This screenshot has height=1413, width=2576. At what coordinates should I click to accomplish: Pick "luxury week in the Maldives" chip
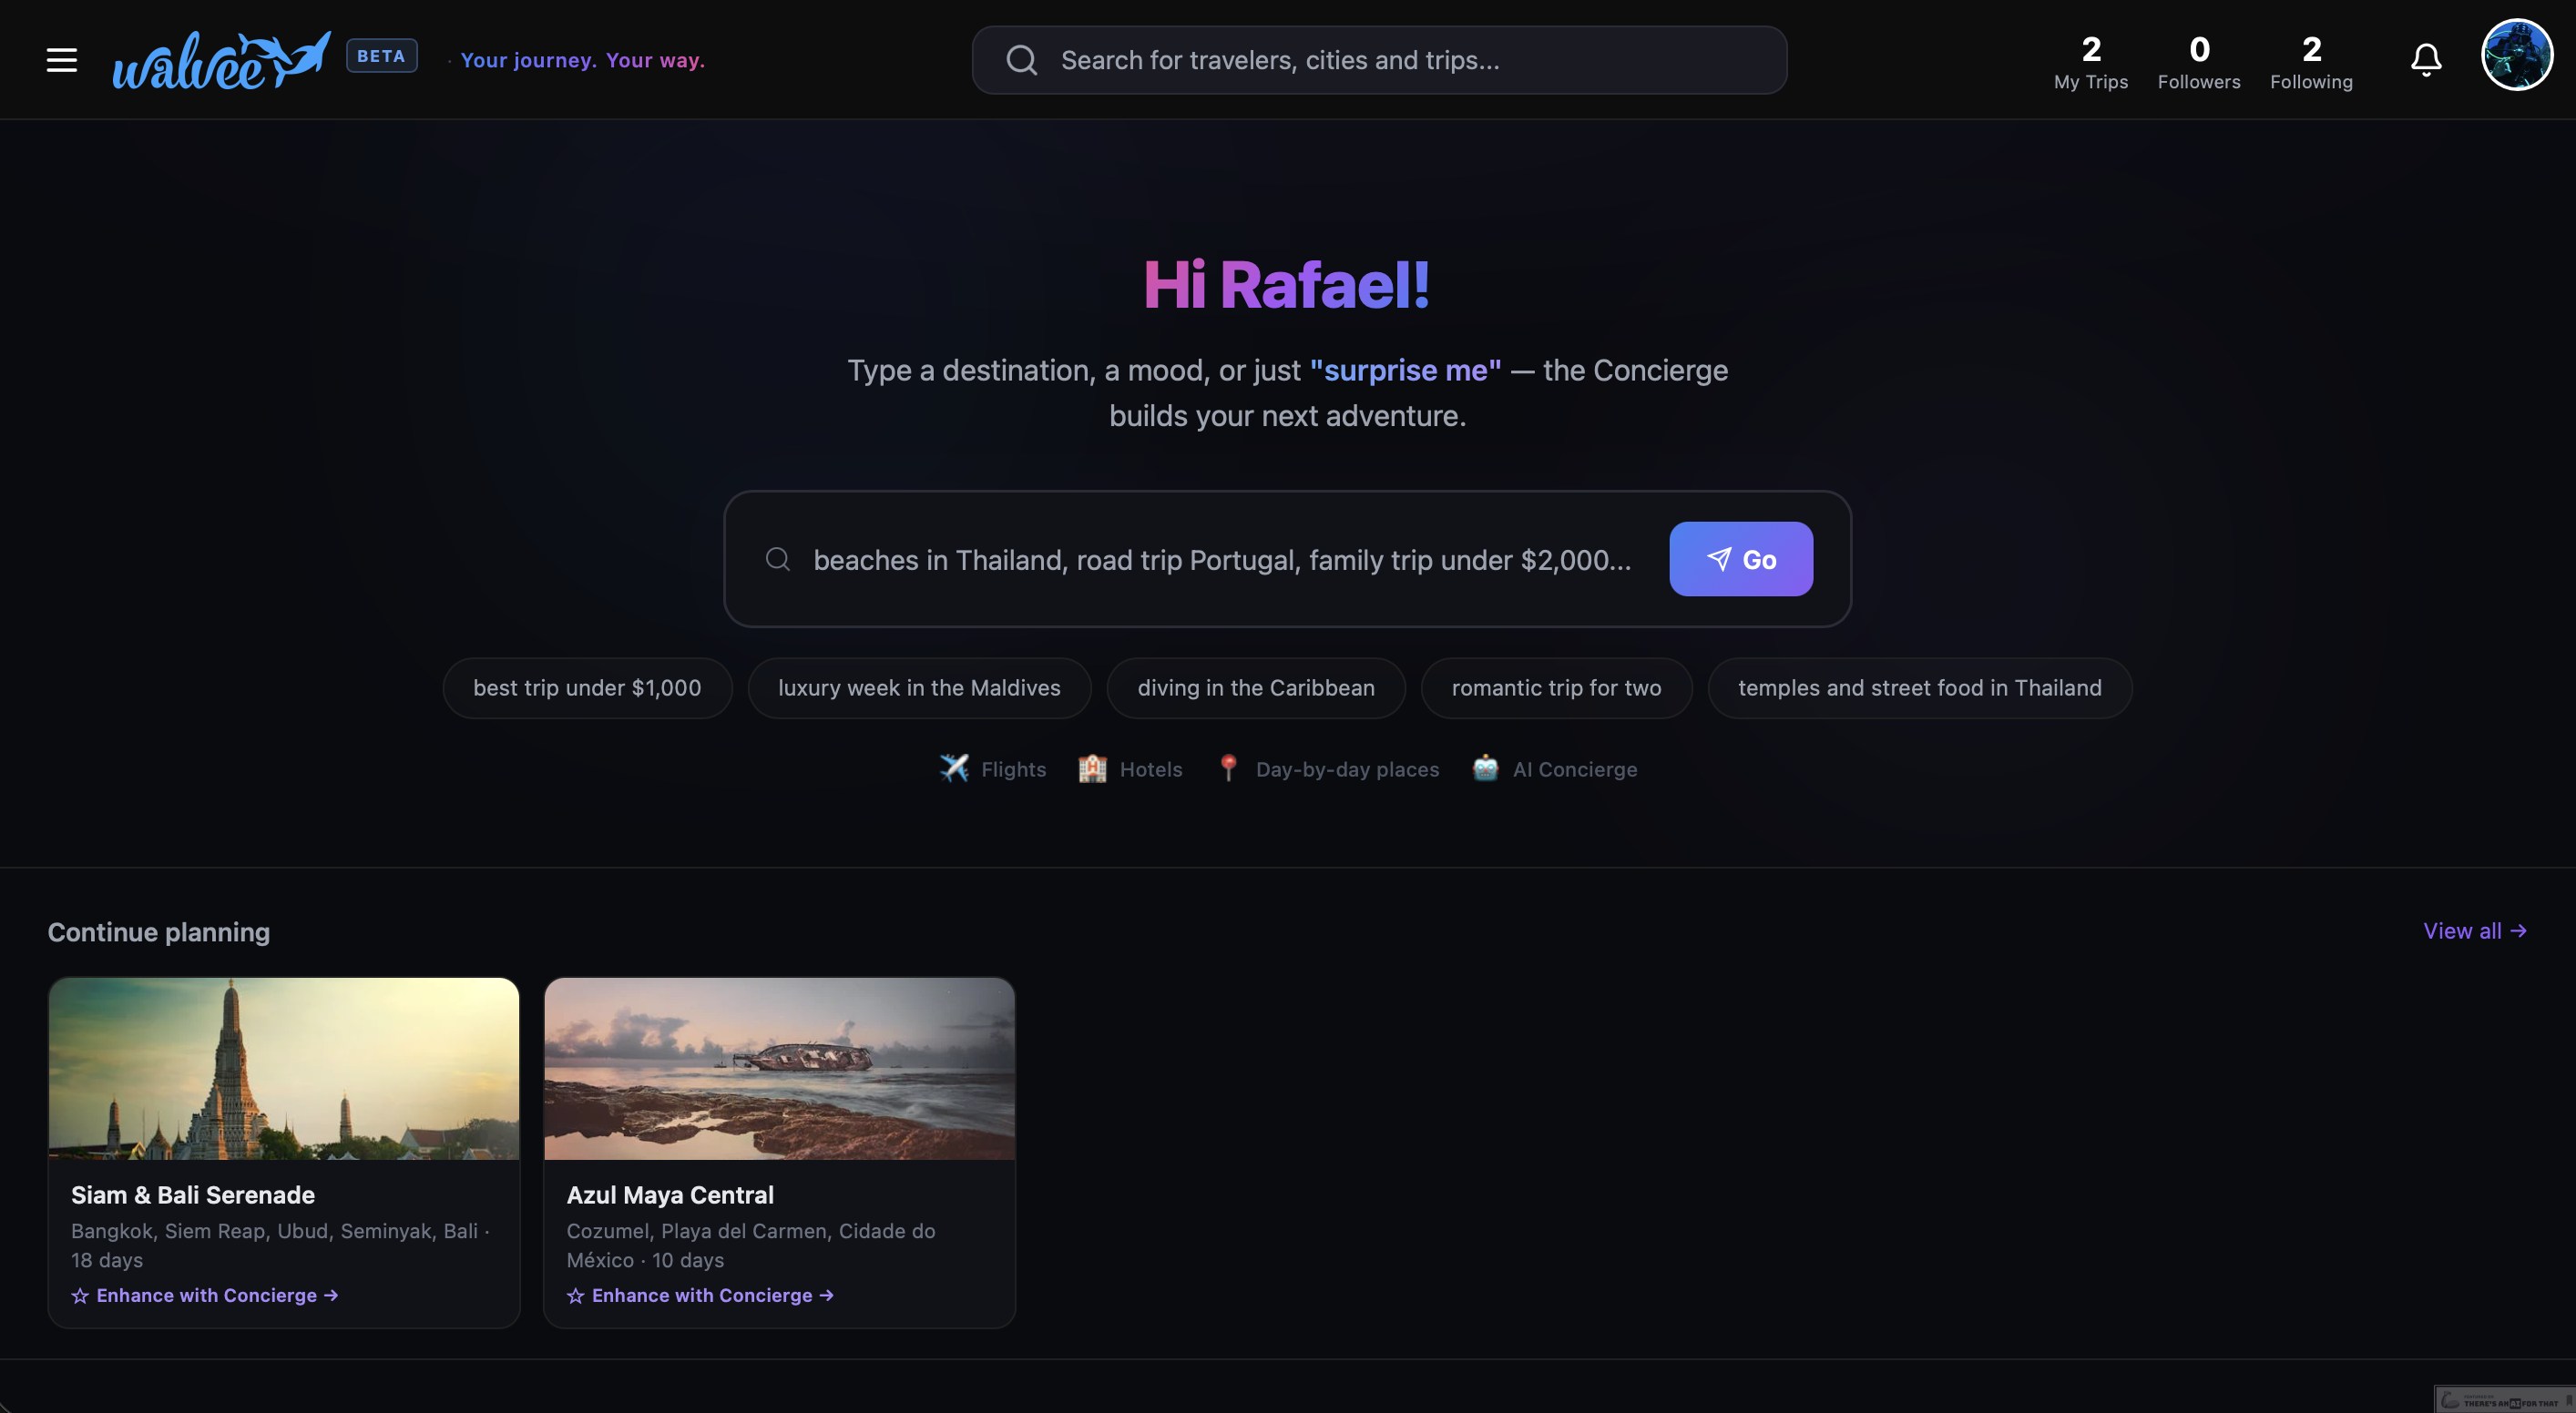click(x=918, y=687)
